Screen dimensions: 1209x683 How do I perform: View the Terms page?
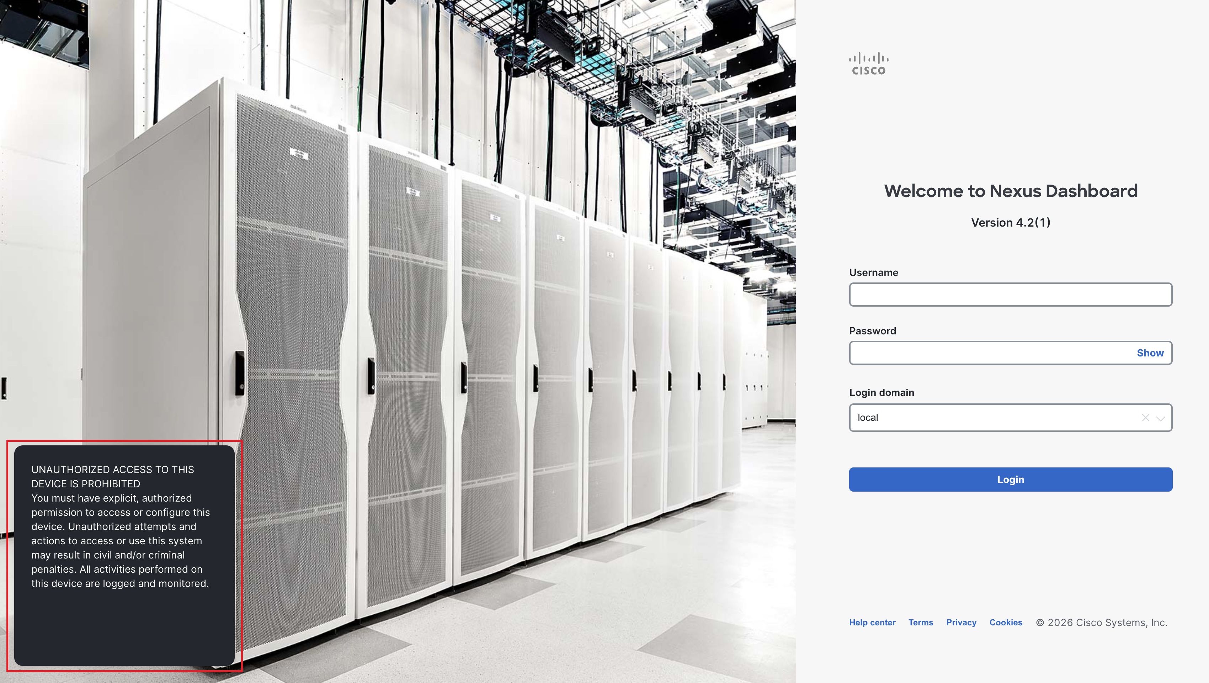click(920, 622)
